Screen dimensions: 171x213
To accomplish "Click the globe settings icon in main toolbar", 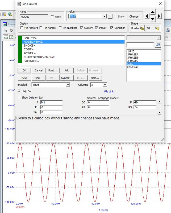I will pyautogui.click(x=10, y=14).
